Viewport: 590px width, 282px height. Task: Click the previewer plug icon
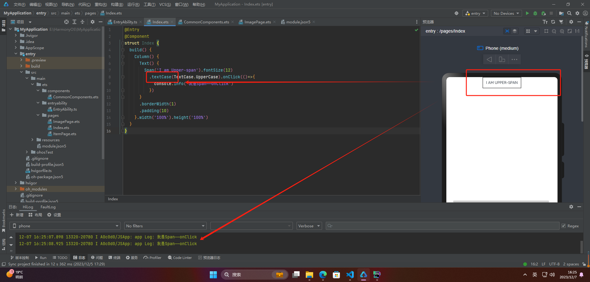click(x=561, y=22)
